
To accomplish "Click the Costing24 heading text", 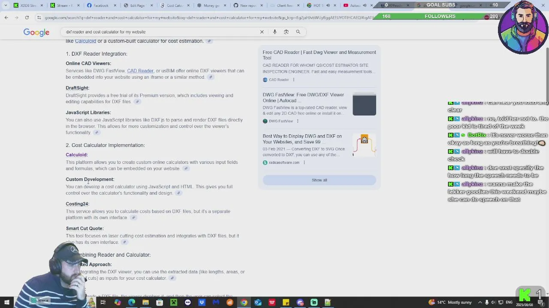I will pyautogui.click(x=77, y=204).
